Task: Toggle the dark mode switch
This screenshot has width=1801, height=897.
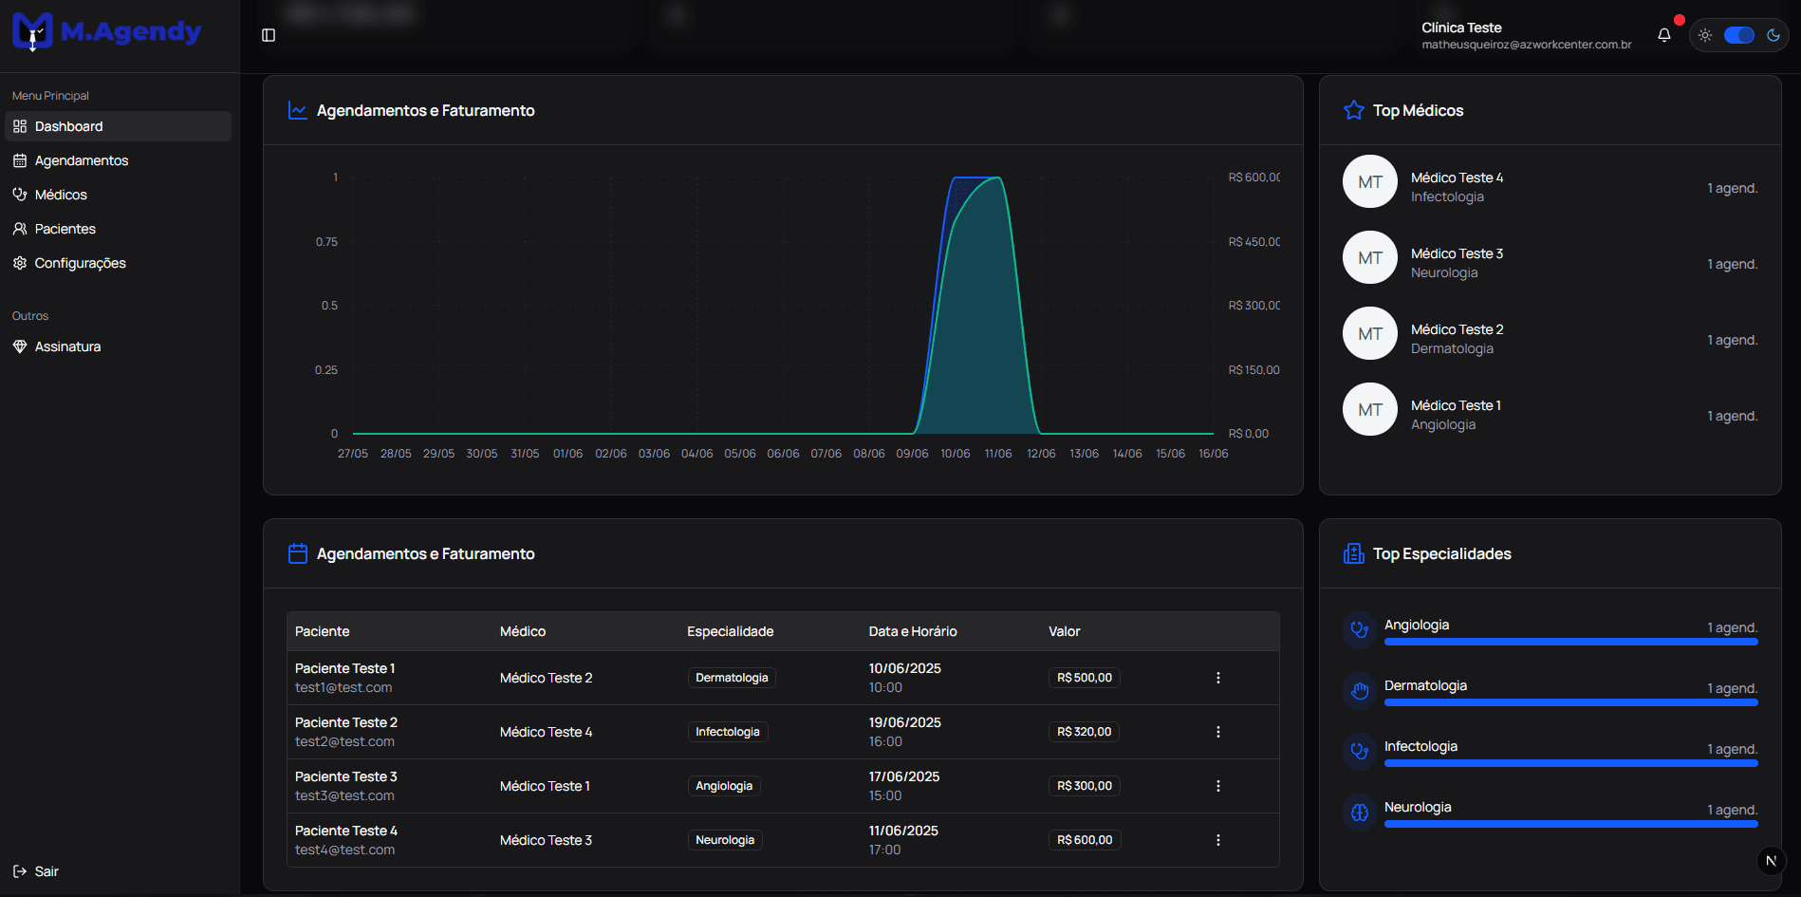Action: 1738,34
